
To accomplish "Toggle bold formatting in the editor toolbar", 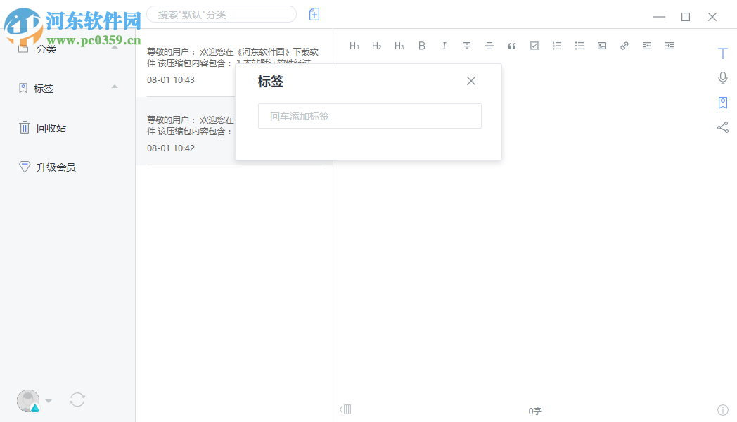I will coord(421,45).
